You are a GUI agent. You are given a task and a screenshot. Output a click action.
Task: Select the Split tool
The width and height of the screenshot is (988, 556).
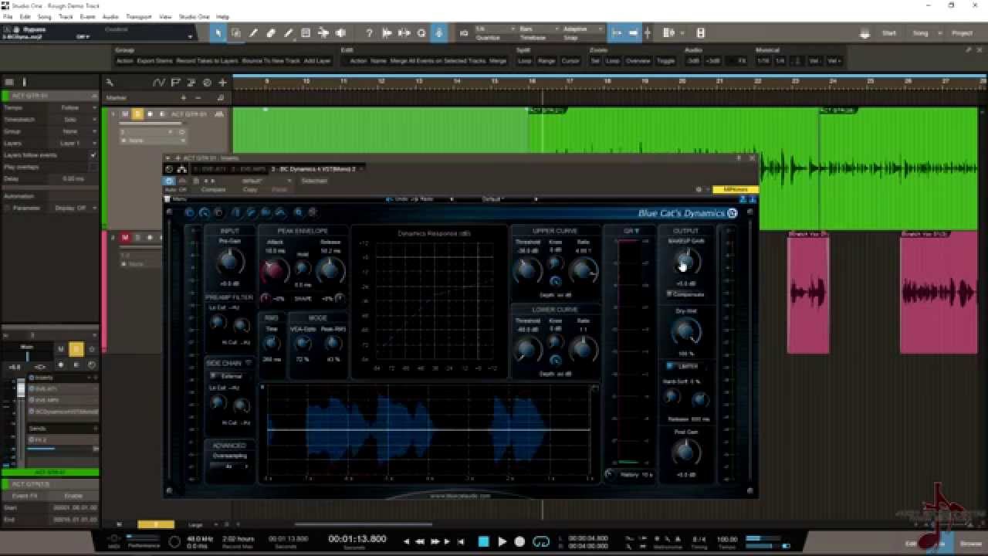tap(253, 33)
